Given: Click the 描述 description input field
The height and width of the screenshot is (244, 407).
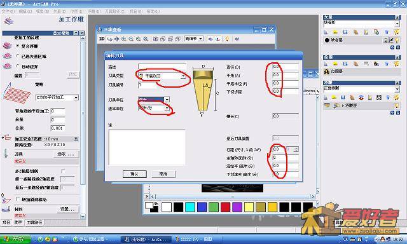Looking at the screenshot, I should (x=162, y=67).
